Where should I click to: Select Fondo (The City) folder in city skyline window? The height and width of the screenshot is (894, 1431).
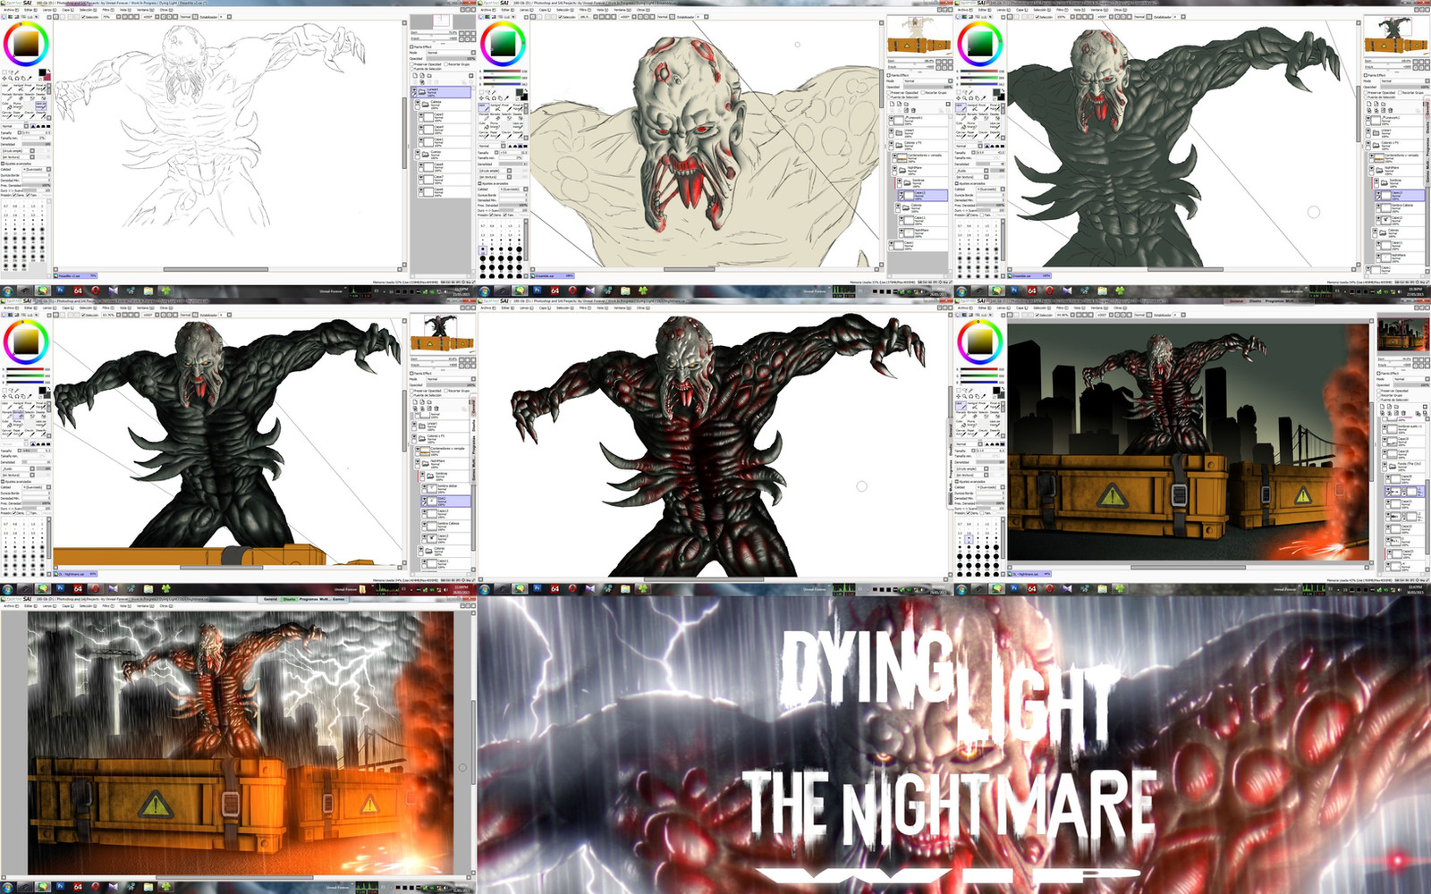(x=1404, y=467)
